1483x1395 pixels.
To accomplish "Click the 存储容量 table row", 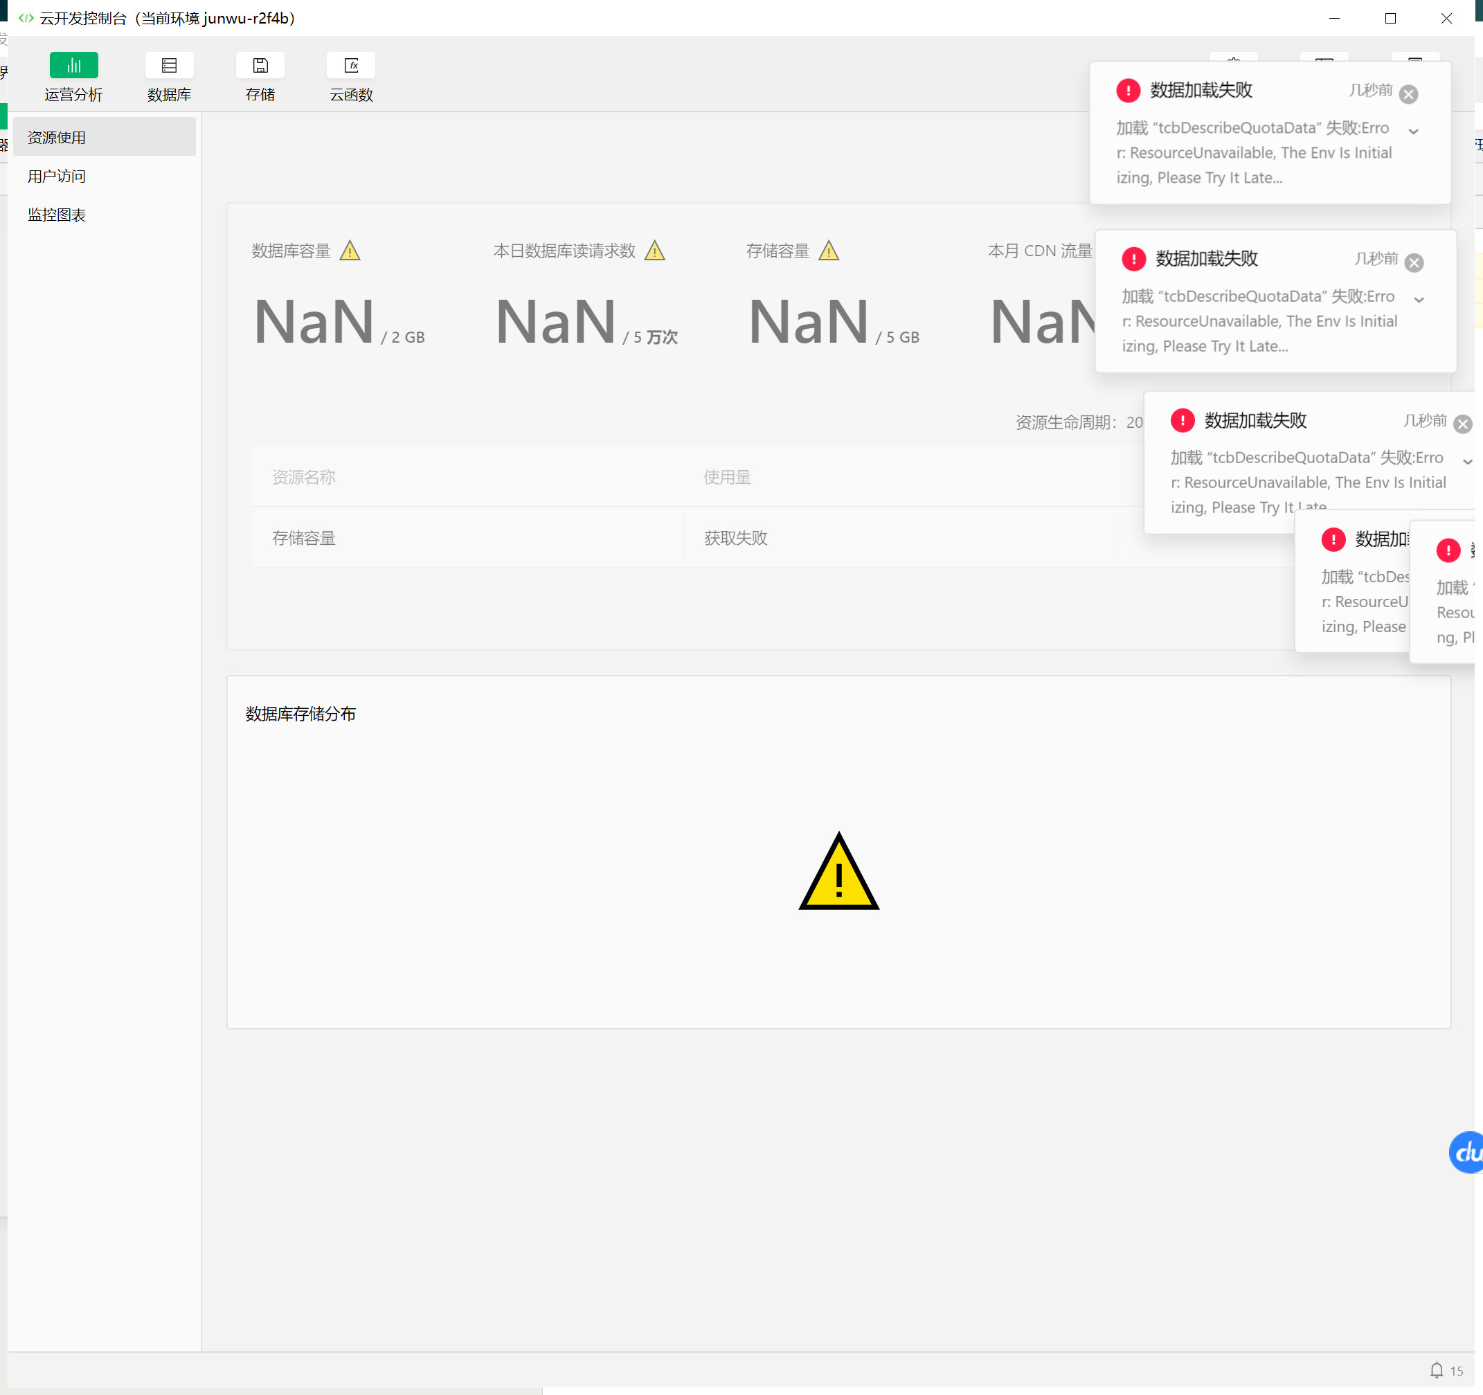I will click(x=304, y=538).
